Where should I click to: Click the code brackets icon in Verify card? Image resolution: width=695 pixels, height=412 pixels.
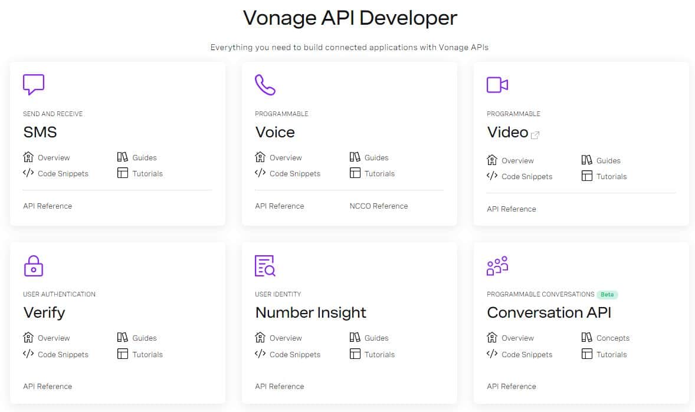click(x=28, y=354)
